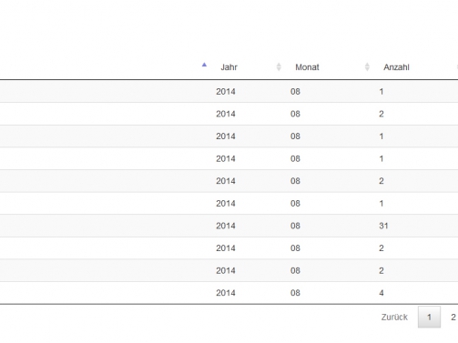Click 2014 in the row with Anzahl 4
458x343 pixels.
[x=226, y=293]
